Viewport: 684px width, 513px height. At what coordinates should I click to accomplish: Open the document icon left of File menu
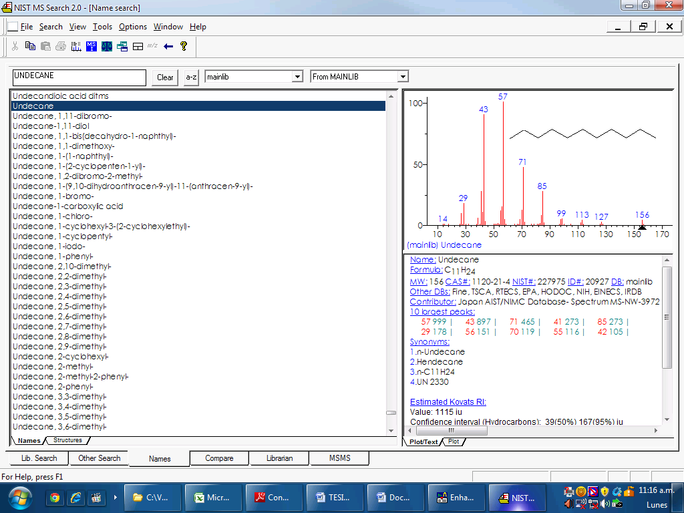point(13,27)
